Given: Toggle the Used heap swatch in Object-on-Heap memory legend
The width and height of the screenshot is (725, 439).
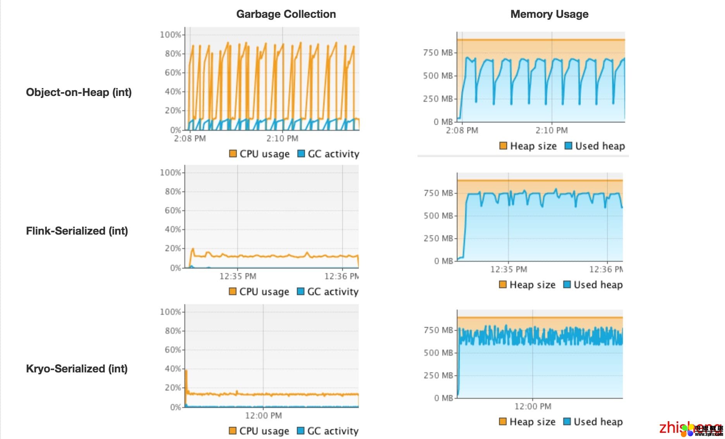Looking at the screenshot, I should (568, 146).
